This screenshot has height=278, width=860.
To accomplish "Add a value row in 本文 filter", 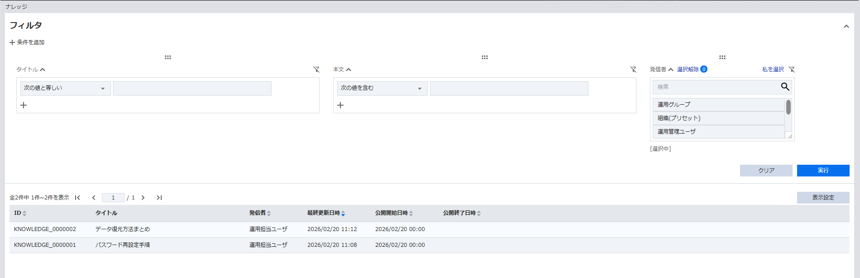I will pos(341,105).
